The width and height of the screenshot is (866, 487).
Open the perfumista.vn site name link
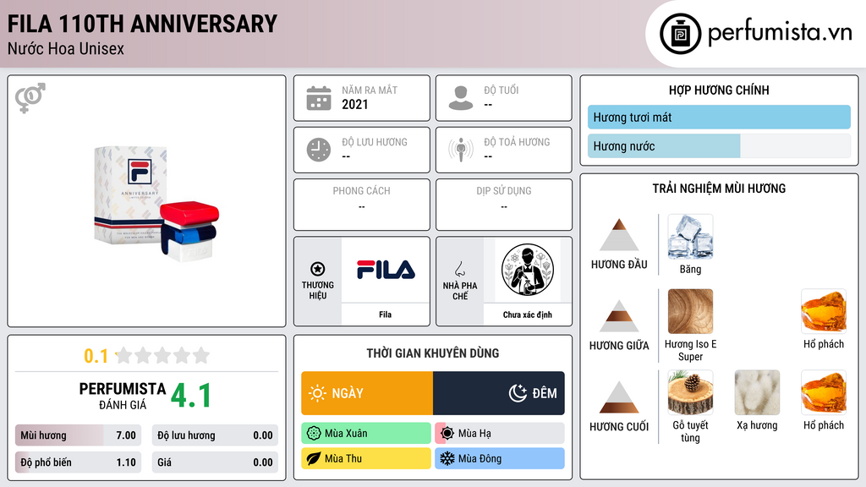[780, 33]
